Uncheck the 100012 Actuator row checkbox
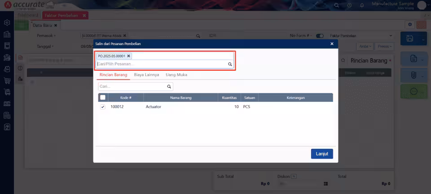Image resolution: width=431 pixels, height=194 pixels. [103, 107]
